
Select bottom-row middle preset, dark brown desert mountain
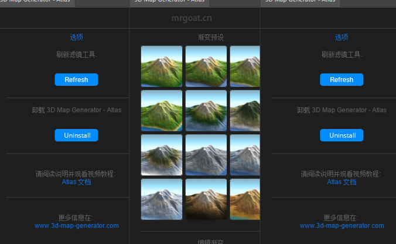click(206, 199)
